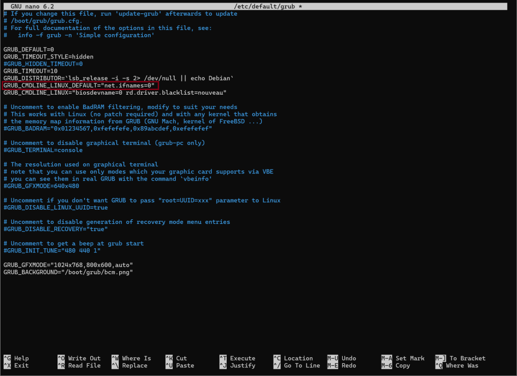Screen dimensions: 517x376
Task: Click the #GRUB_DISABLE_RECOVERY="true" line
Action: pyautogui.click(x=56, y=229)
